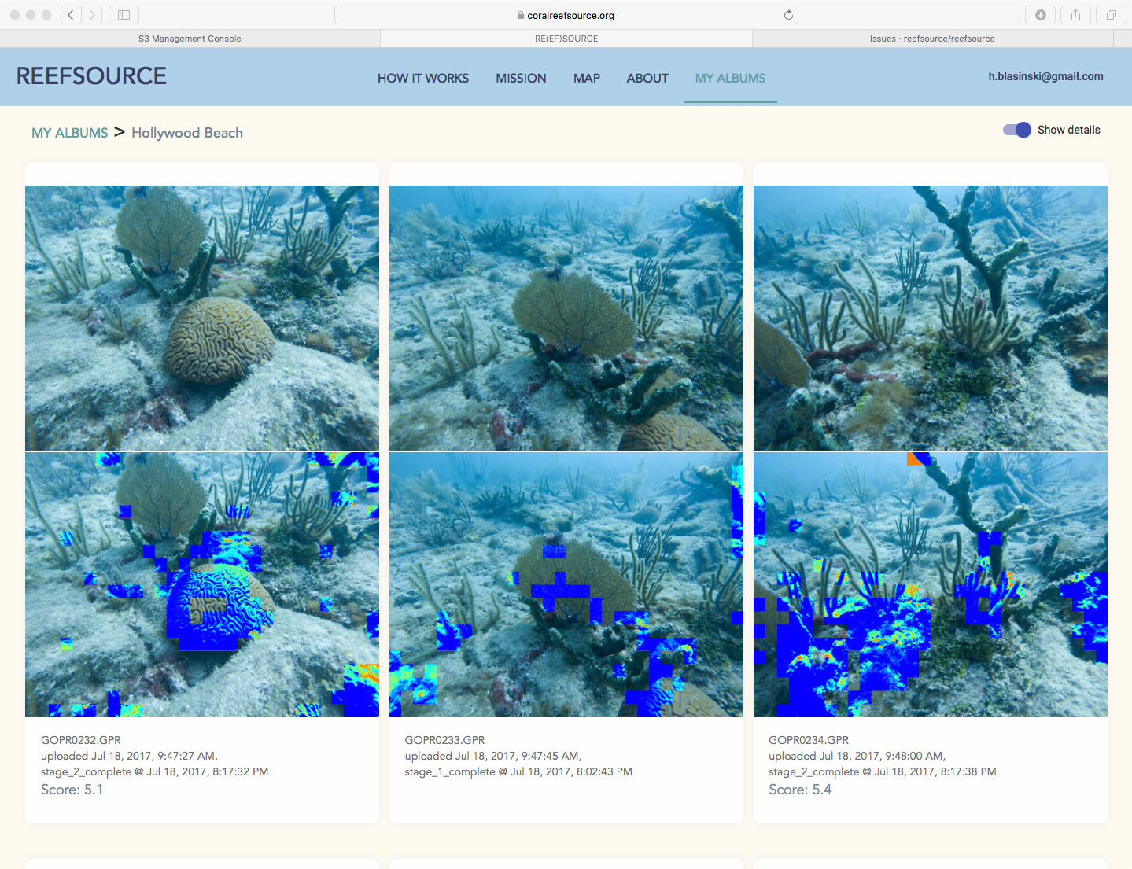Go to MY ALBUMS in breadcrumb
Screen dimensions: 1132x869
click(70, 133)
